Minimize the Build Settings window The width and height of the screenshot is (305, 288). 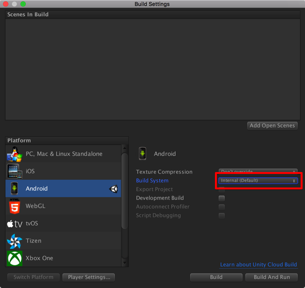(15, 4)
